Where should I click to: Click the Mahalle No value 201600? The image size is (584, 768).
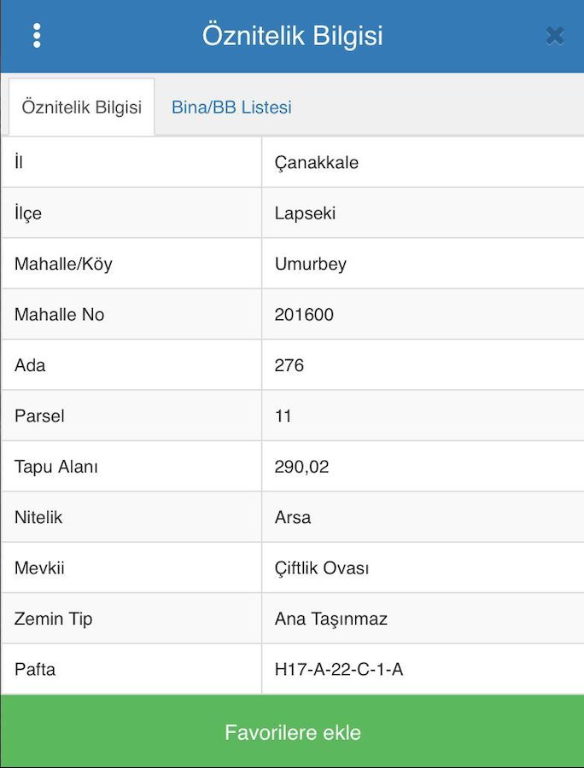tap(304, 315)
